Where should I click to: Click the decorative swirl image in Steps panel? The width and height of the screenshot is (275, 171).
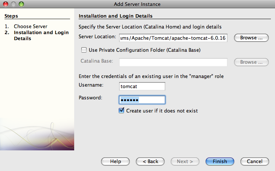click(37, 134)
